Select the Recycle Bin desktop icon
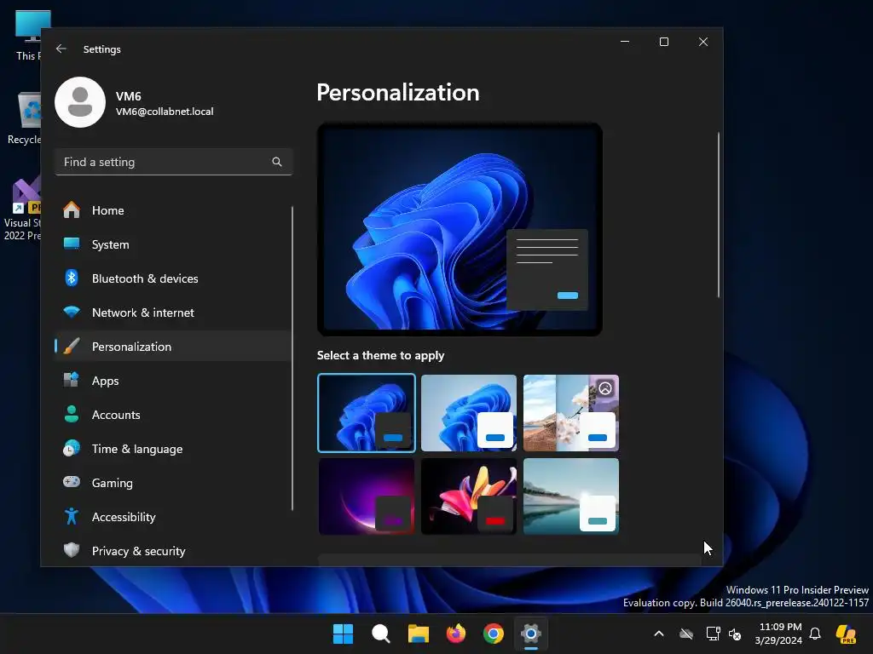Image resolution: width=873 pixels, height=654 pixels. [25, 118]
